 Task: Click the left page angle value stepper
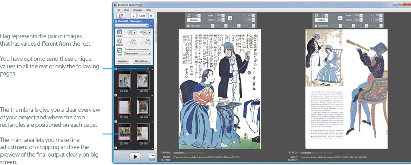(x=199, y=16)
